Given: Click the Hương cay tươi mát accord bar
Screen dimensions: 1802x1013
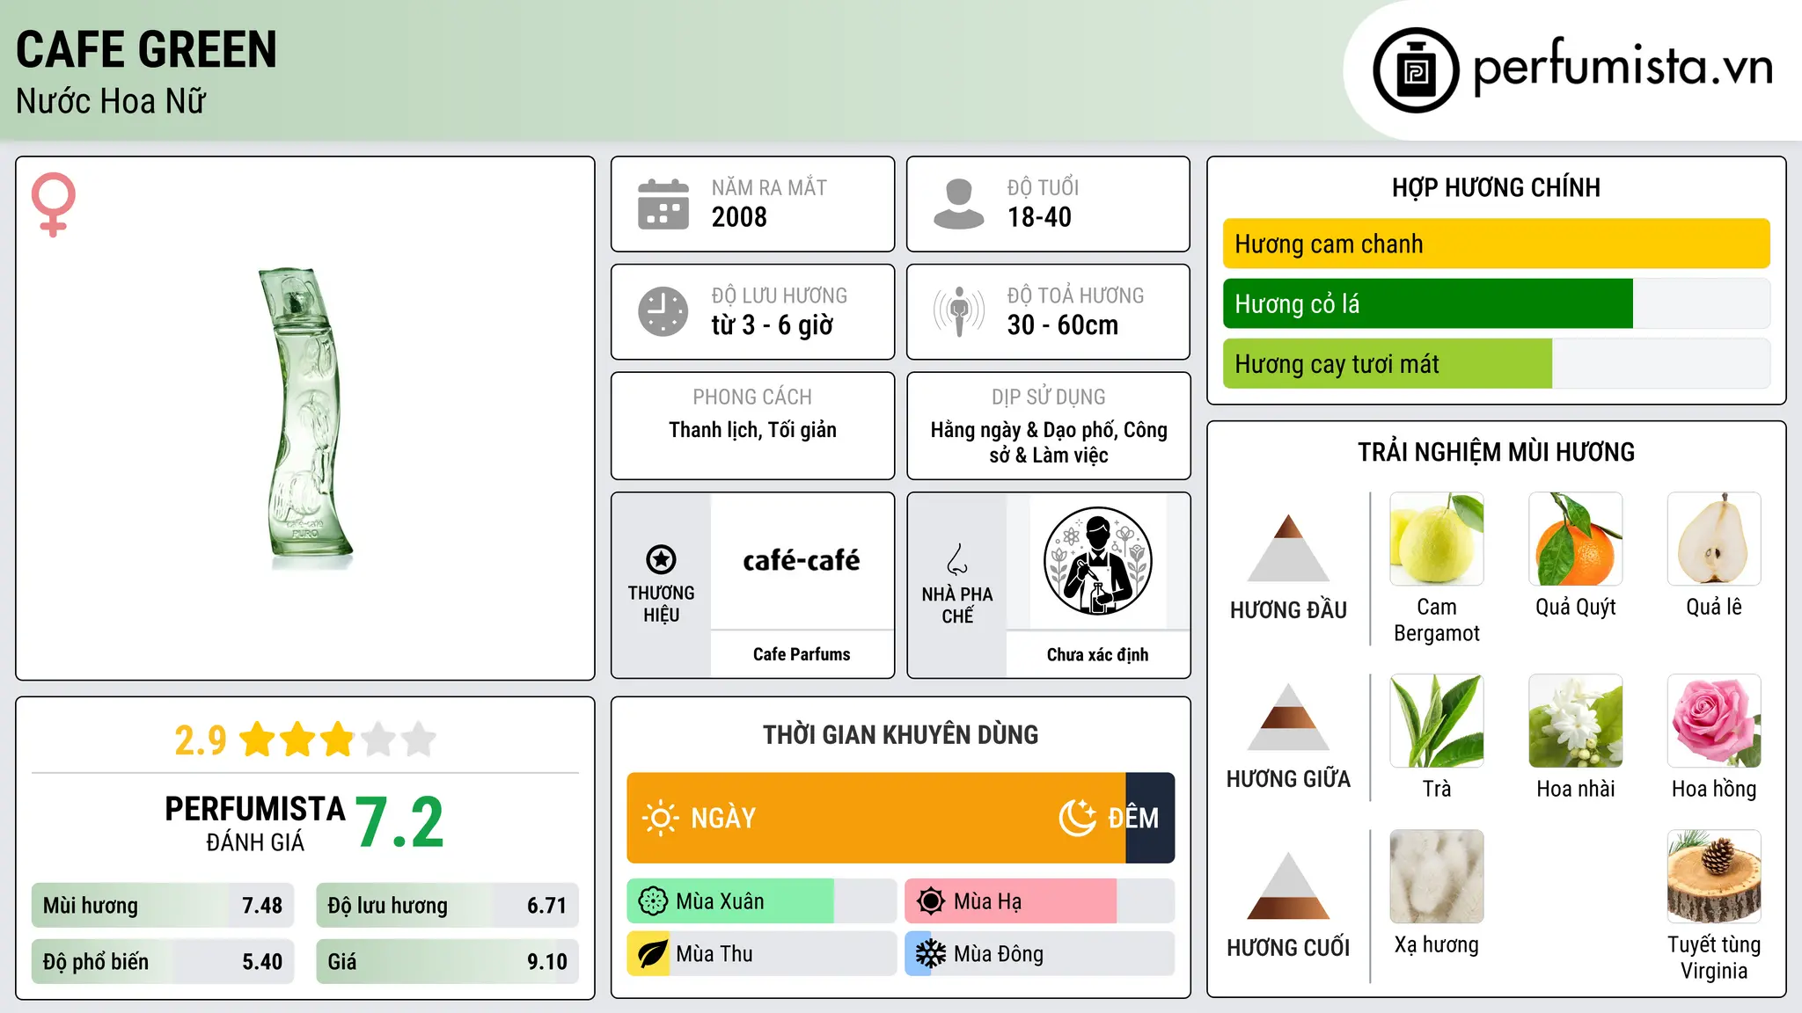Looking at the screenshot, I should point(1497,363).
